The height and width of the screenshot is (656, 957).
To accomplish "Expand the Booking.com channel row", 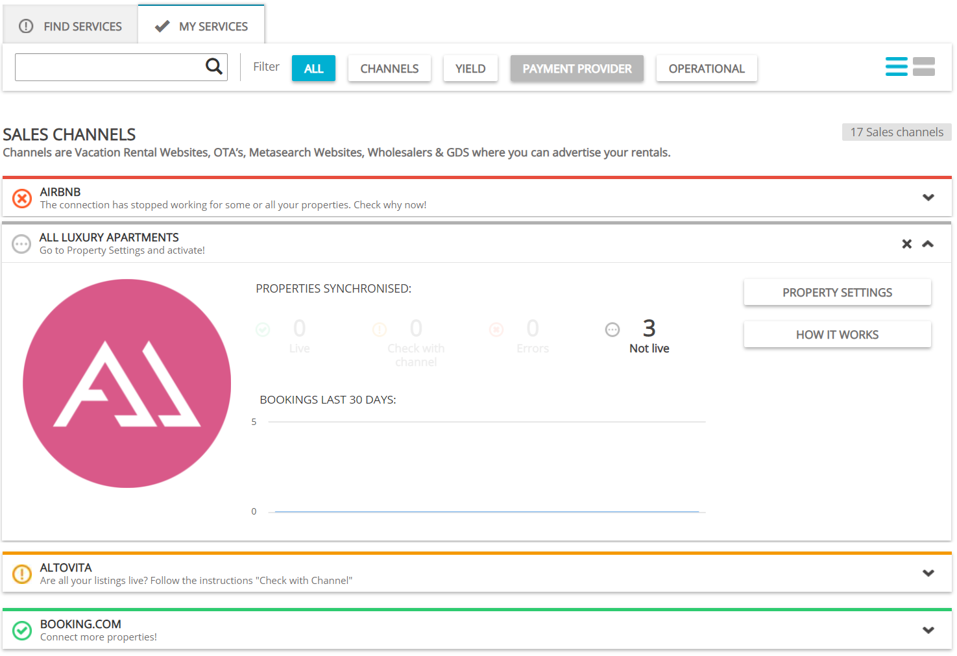I will 928,630.
